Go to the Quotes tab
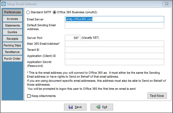 12,32
